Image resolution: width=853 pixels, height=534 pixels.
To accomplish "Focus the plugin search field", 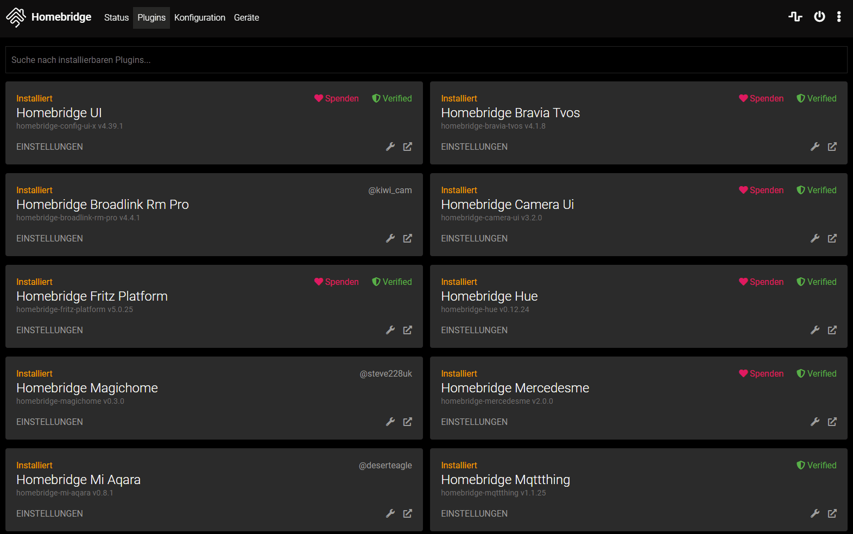I will [426, 60].
